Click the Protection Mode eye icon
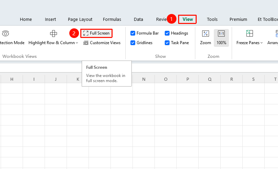Viewport: 278px width, 169px height. [x=5, y=33]
